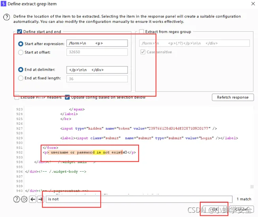
Task: Click the Burp lightning logo in the title bar
Action: point(4,4)
